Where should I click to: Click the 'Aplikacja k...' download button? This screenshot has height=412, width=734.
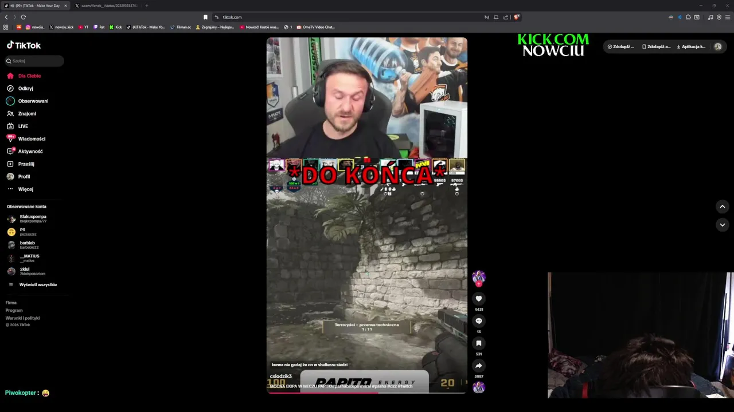pyautogui.click(x=691, y=46)
